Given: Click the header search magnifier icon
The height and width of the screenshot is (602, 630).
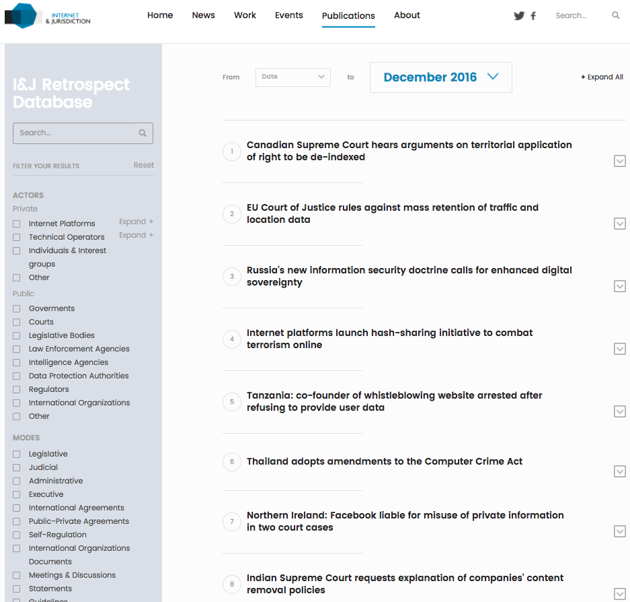Looking at the screenshot, I should [615, 15].
